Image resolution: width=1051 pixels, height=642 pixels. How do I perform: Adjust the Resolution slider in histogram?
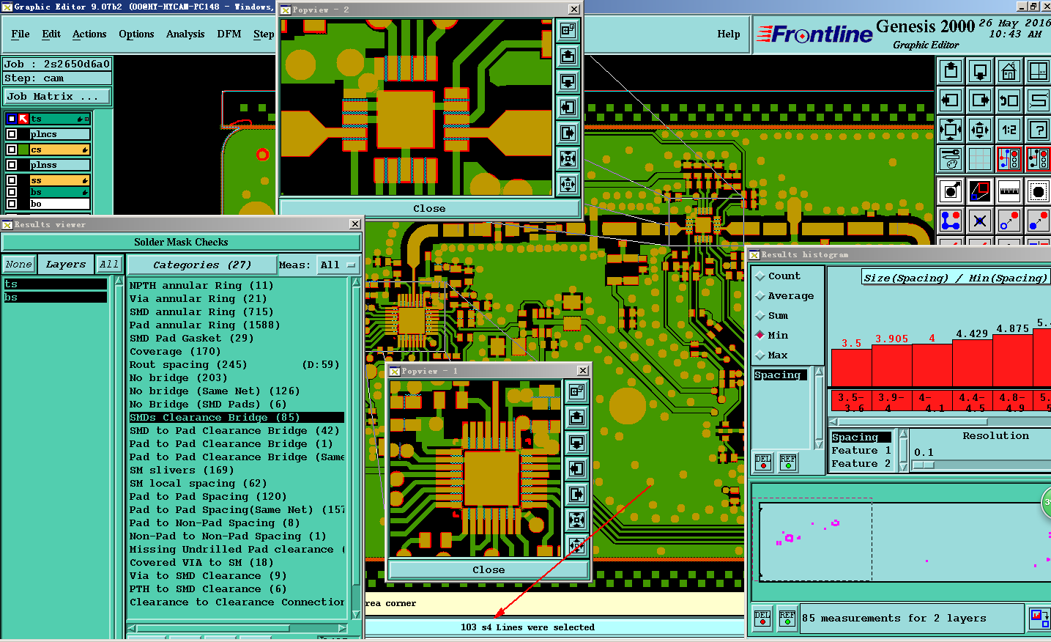coord(924,465)
